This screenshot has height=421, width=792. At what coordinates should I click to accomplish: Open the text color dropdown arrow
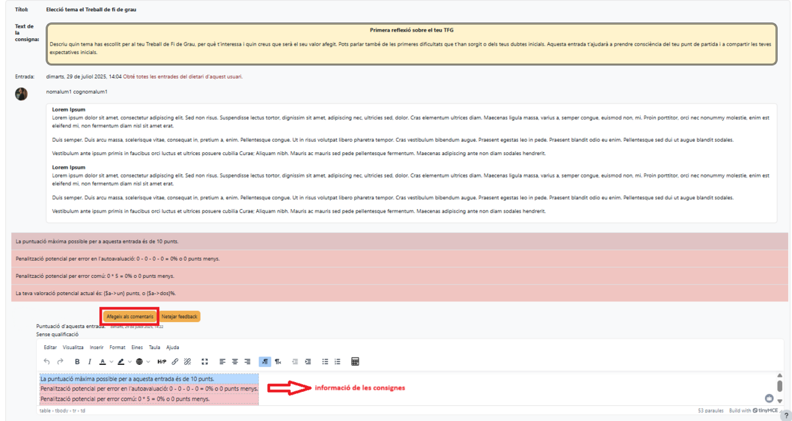pyautogui.click(x=111, y=362)
